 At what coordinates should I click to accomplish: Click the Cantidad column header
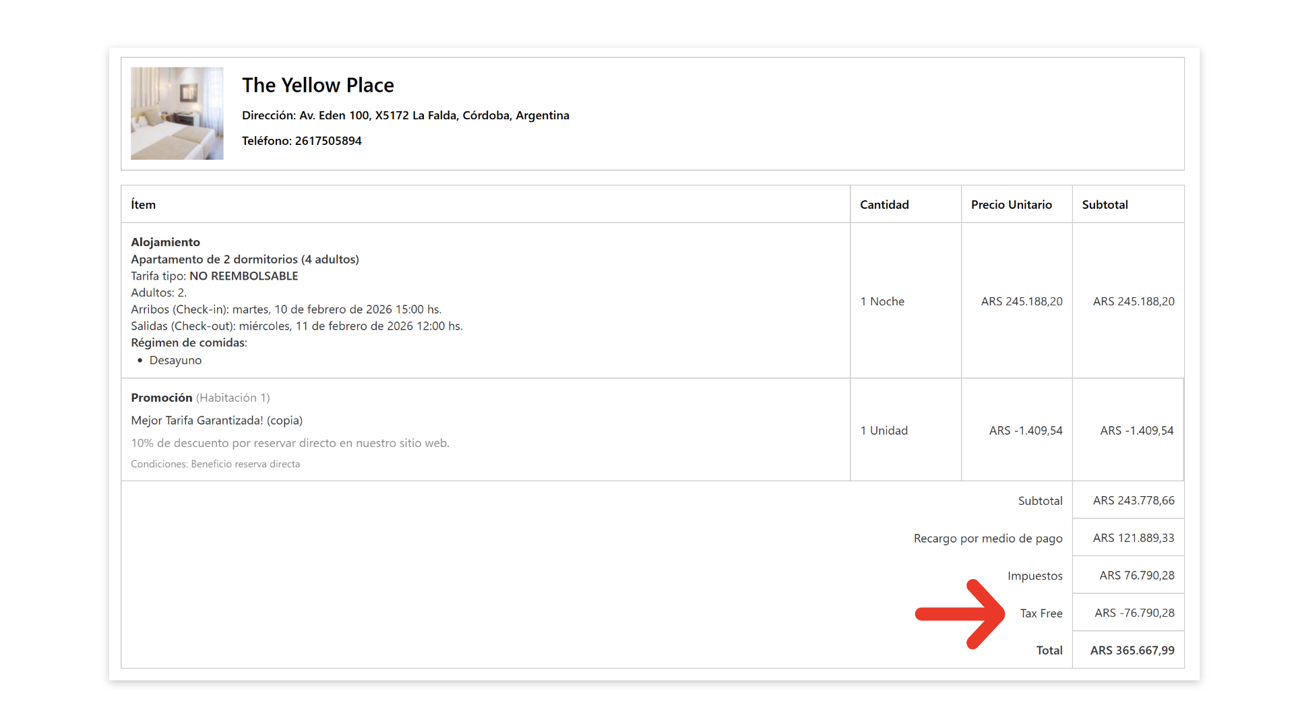(x=884, y=205)
